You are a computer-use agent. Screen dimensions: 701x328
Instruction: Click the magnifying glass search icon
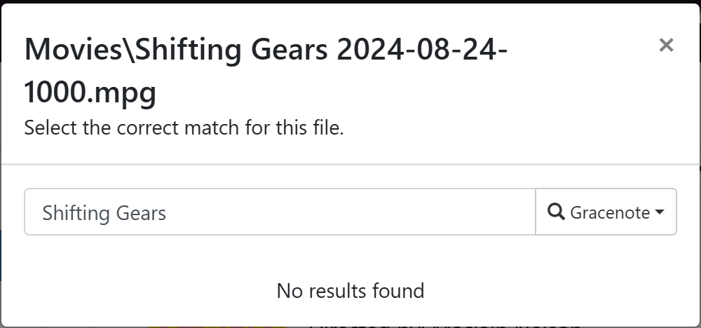click(x=556, y=212)
